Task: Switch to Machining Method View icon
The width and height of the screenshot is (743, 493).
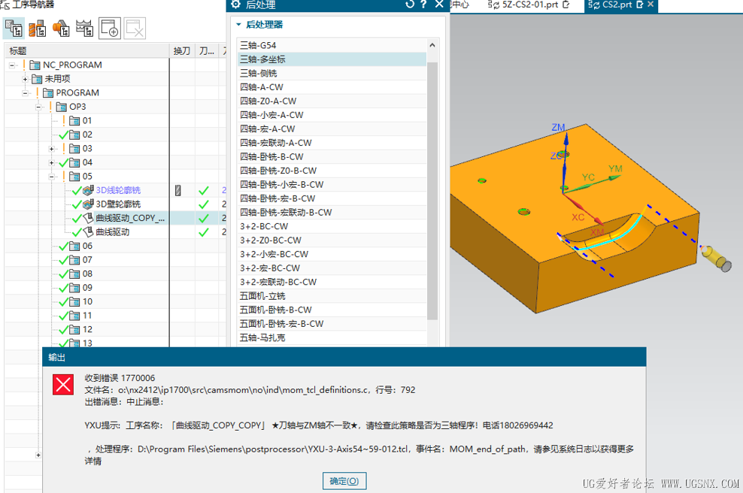Action: click(x=85, y=29)
